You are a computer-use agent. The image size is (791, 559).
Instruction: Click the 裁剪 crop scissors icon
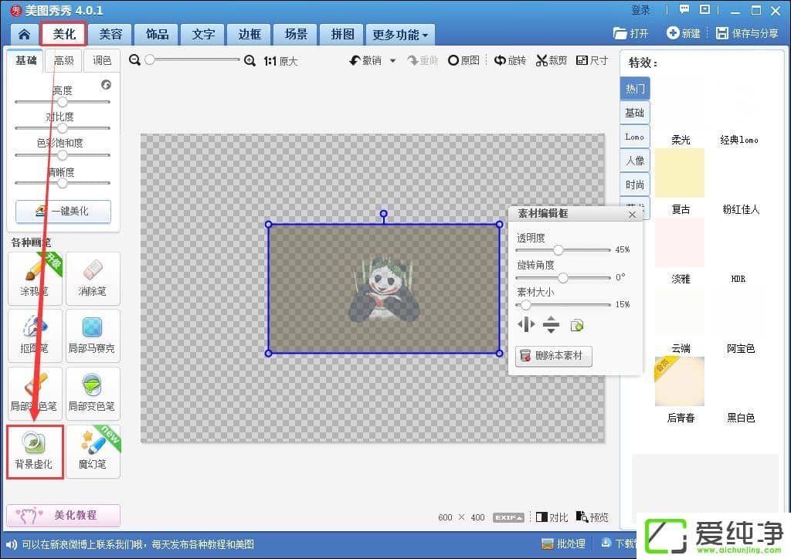pyautogui.click(x=552, y=61)
